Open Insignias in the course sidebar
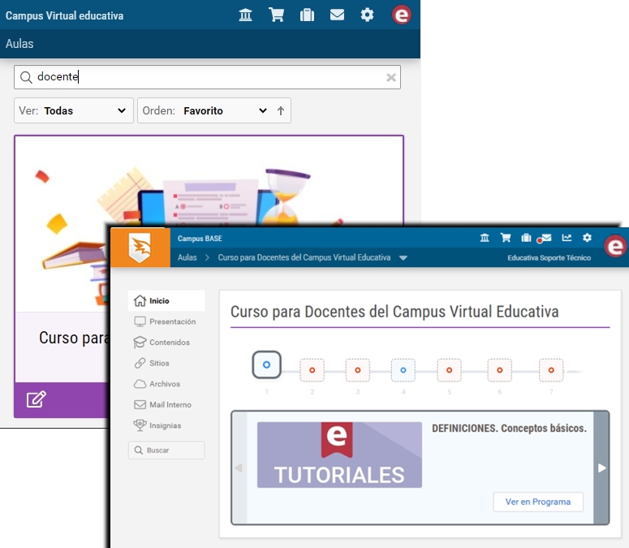This screenshot has width=629, height=548. coord(165,425)
